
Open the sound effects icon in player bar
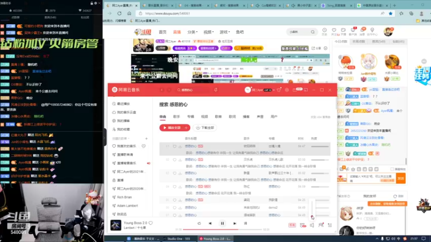coord(303,225)
